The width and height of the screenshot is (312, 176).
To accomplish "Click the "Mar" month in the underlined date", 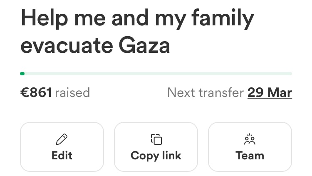I will [x=280, y=92].
